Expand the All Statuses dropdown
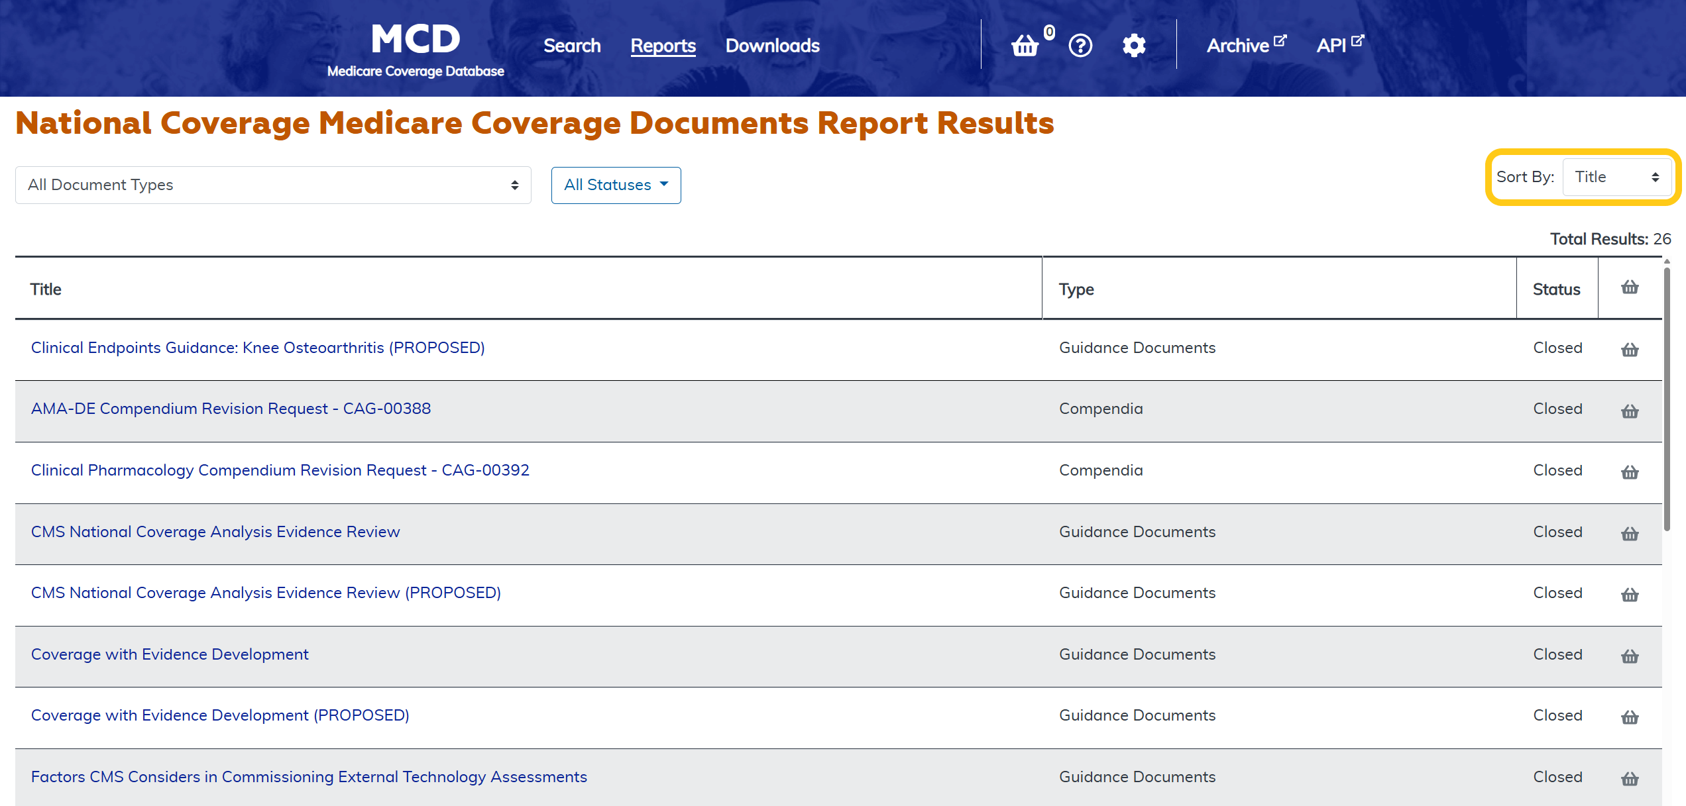 [616, 185]
